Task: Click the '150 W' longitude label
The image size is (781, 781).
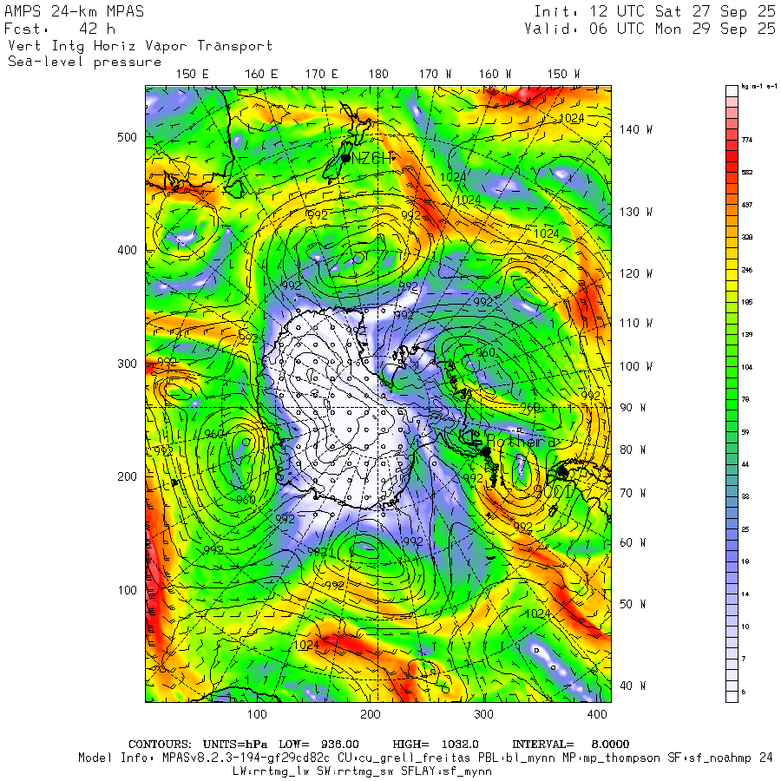Action: 563,75
